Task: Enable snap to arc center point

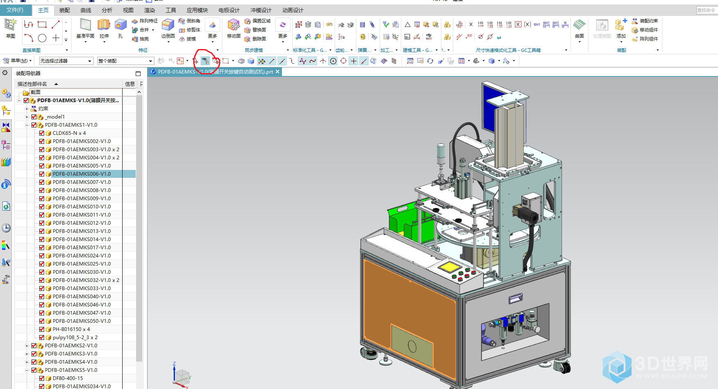Action: click(333, 61)
